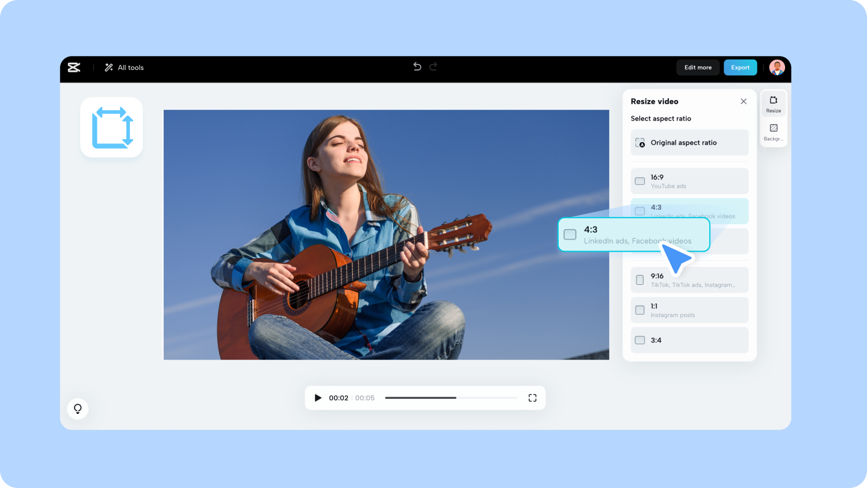Click the "00:05" total duration text
867x488 pixels.
(365, 398)
